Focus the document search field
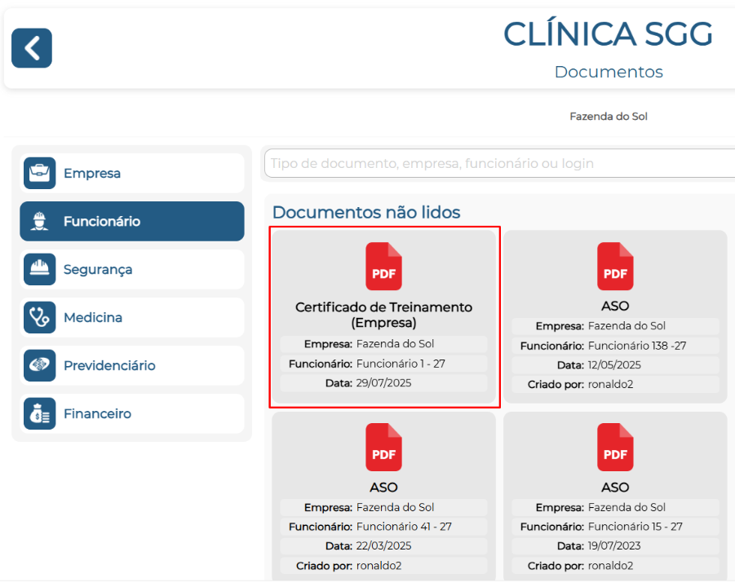 coord(499,163)
